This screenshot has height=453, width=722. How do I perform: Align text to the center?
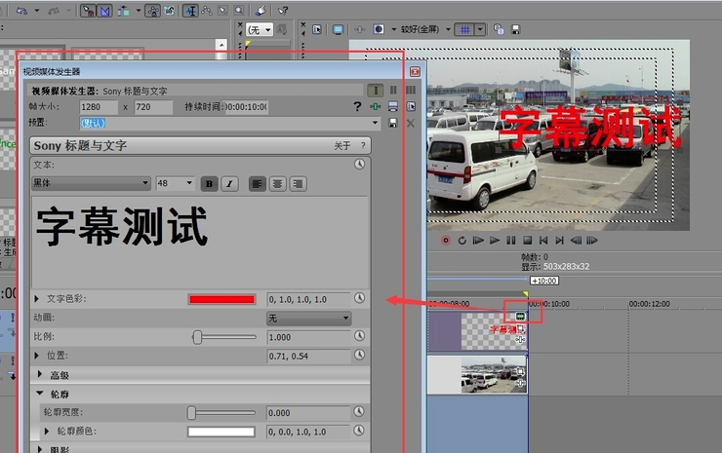coord(278,183)
